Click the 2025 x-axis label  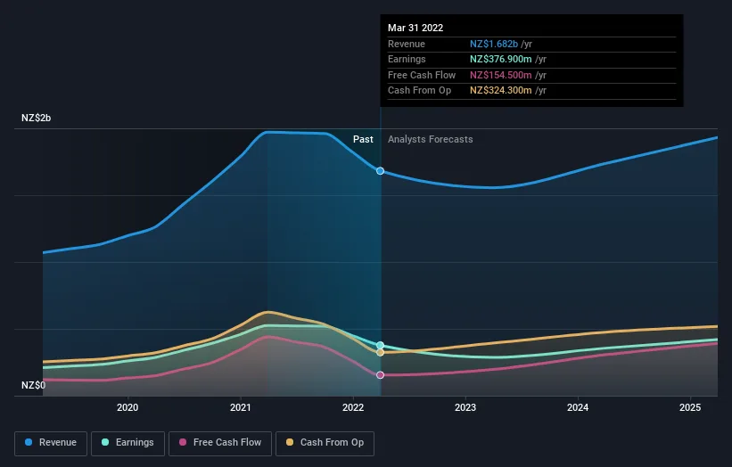pos(690,408)
